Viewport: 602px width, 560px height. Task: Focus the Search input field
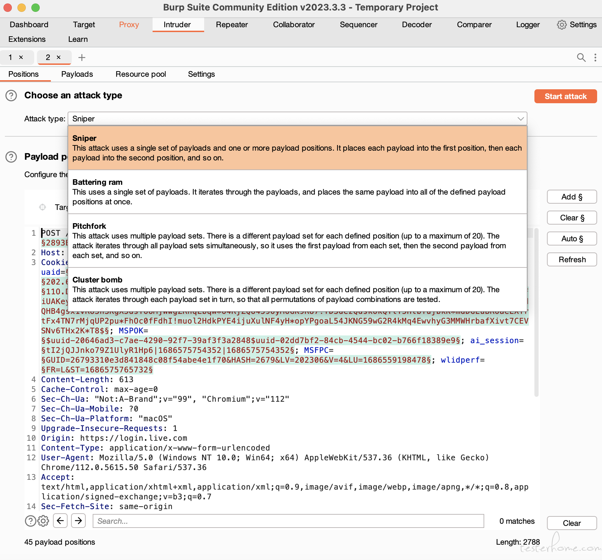tap(288, 521)
